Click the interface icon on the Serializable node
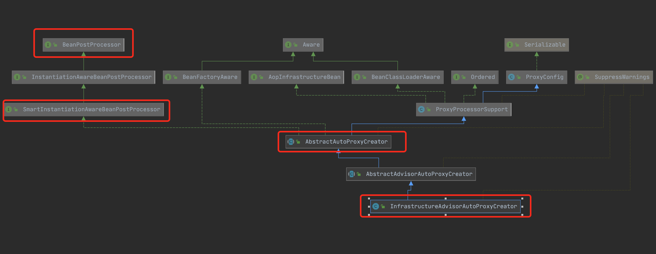Viewport: 656px width, 254px height. [x=510, y=45]
